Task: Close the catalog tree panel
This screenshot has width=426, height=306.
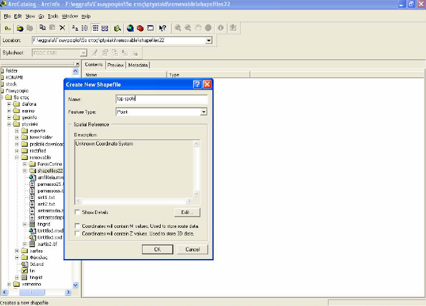Action: pos(78,64)
